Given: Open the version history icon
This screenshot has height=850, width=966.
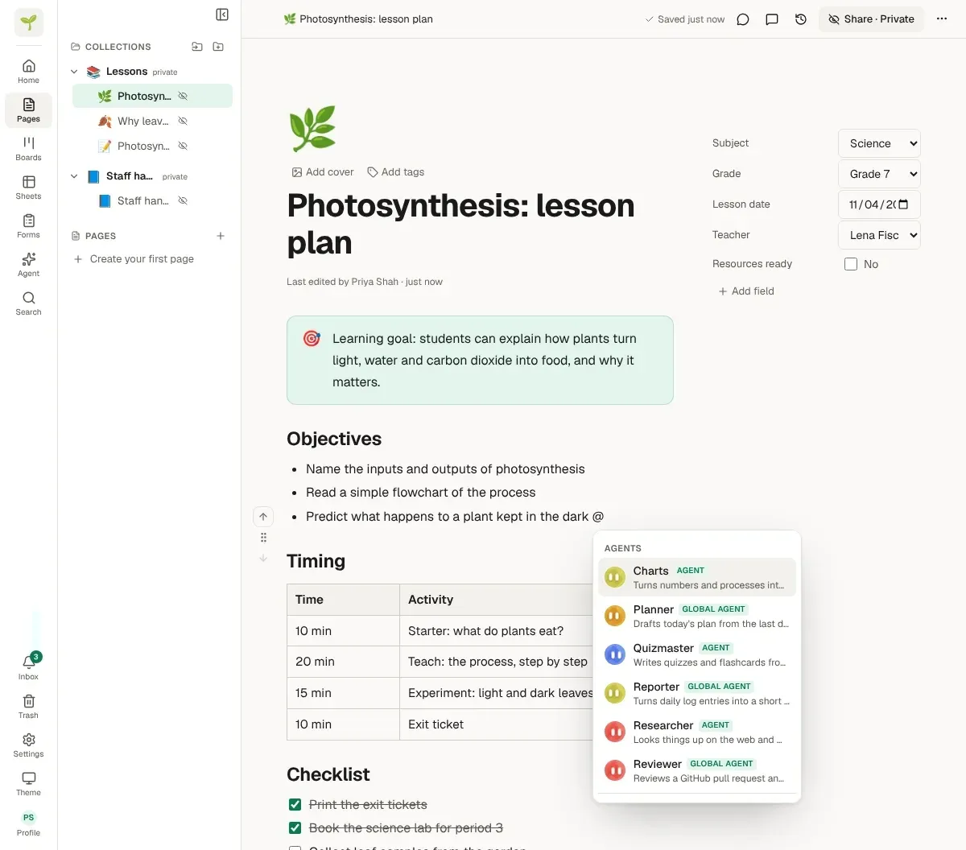Looking at the screenshot, I should (801, 19).
